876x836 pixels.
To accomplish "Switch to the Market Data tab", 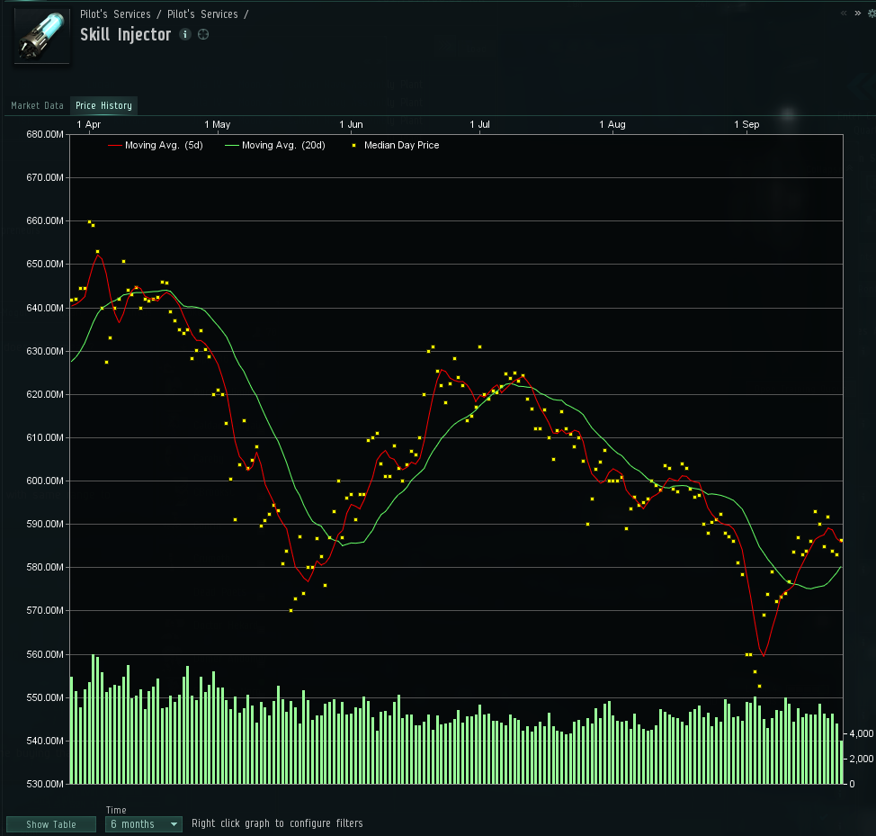I will [x=38, y=105].
